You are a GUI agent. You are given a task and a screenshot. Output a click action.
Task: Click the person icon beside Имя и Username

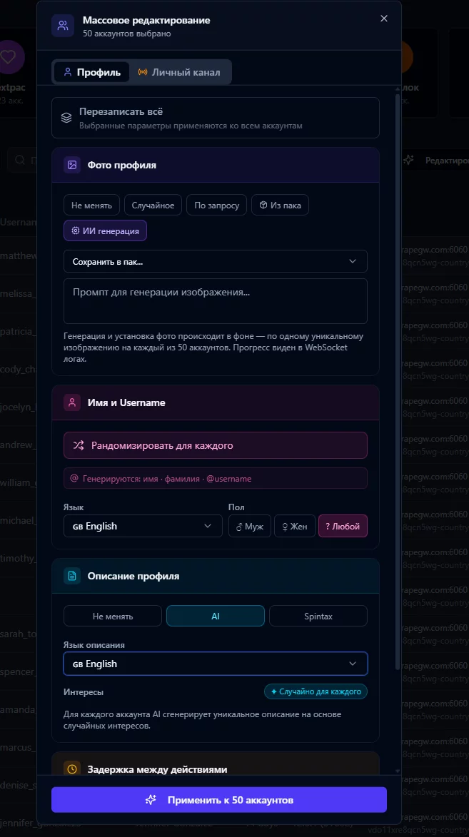point(72,402)
